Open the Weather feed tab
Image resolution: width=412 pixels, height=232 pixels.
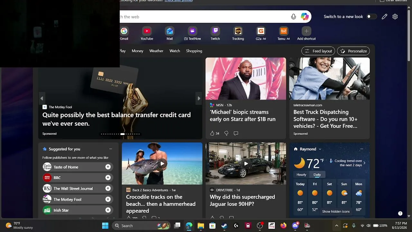pyautogui.click(x=156, y=51)
